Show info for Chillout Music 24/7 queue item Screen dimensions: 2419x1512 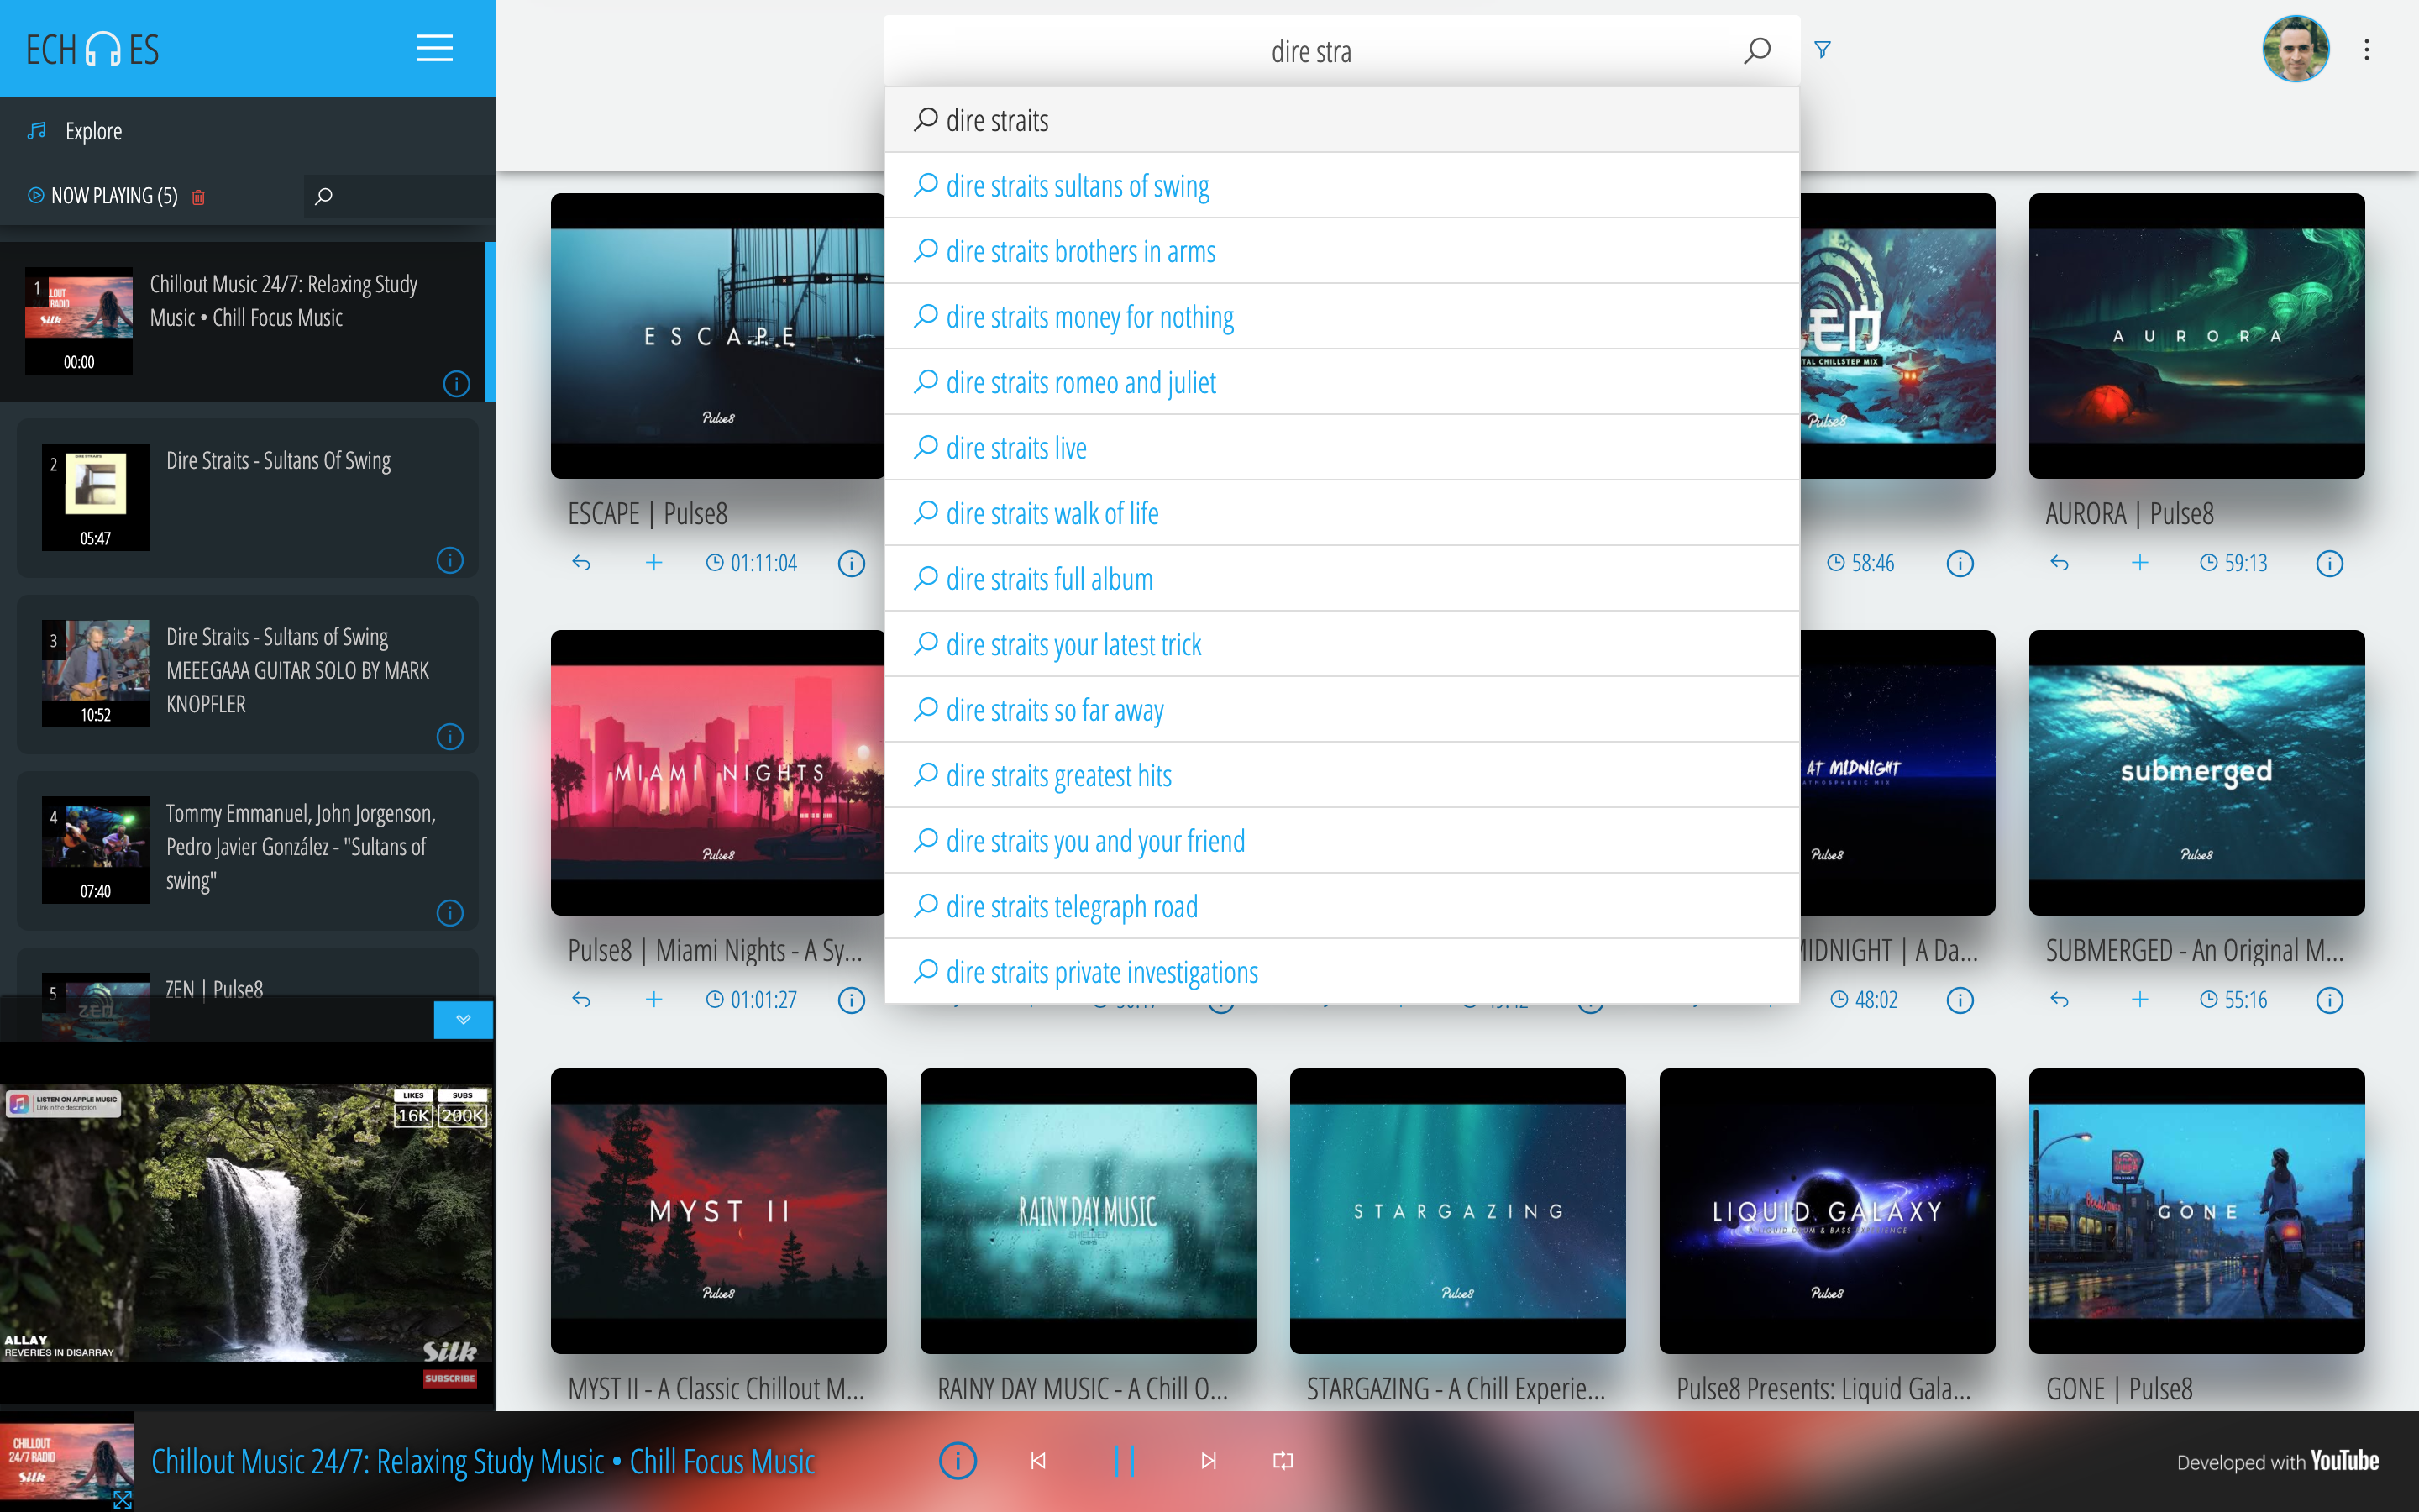pyautogui.click(x=456, y=383)
